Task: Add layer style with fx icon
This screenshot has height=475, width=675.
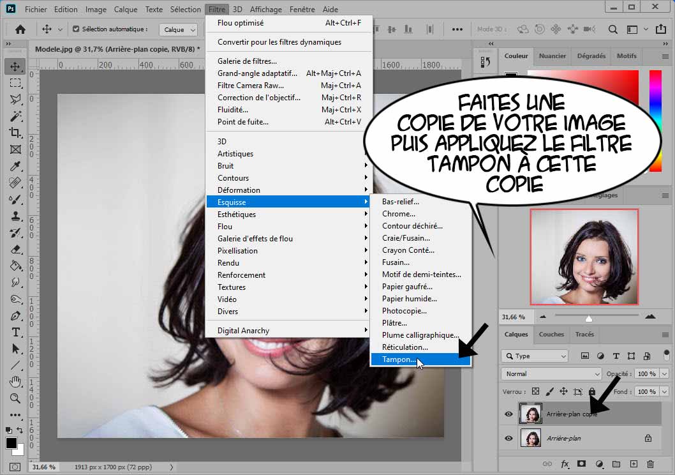Action: coord(565,464)
